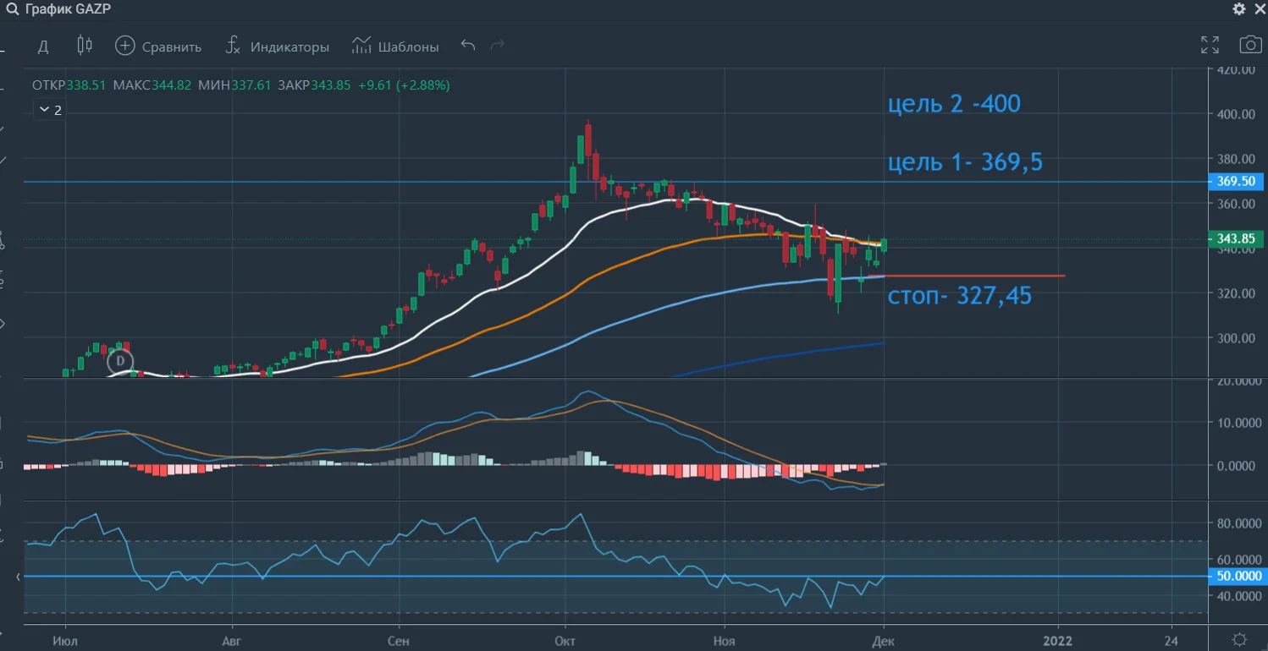
Task: Click the 400.00 price scale label
Action: point(1234,114)
